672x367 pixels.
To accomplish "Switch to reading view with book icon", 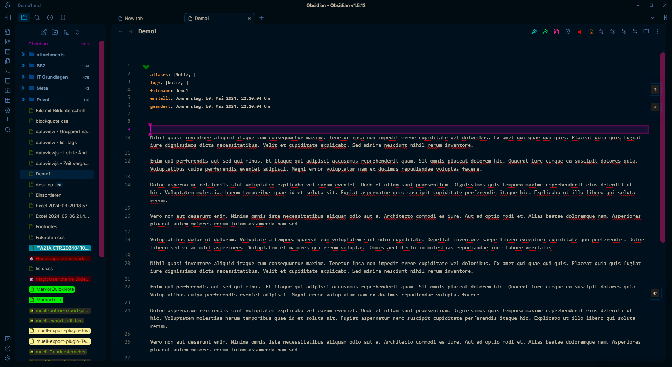I will click(646, 31).
